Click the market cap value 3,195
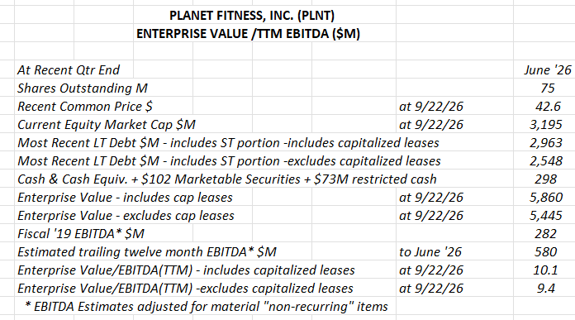The width and height of the screenshot is (575, 320). (x=545, y=124)
